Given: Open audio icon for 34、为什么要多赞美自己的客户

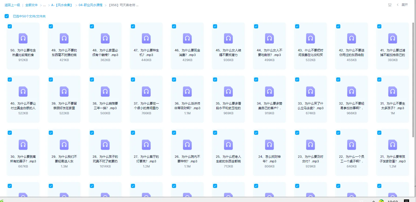Looking at the screenshot, I should click(269, 92).
